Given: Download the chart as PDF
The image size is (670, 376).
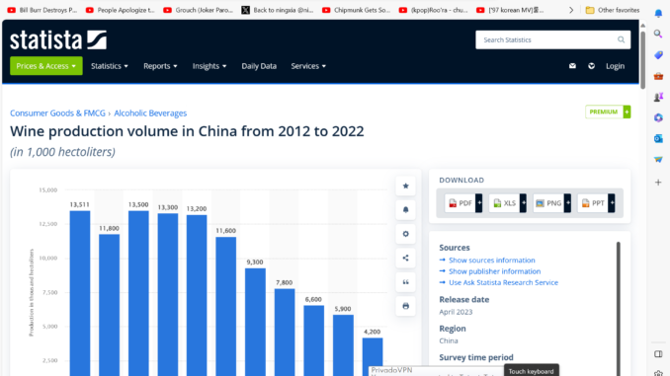Looking at the screenshot, I should click(463, 203).
